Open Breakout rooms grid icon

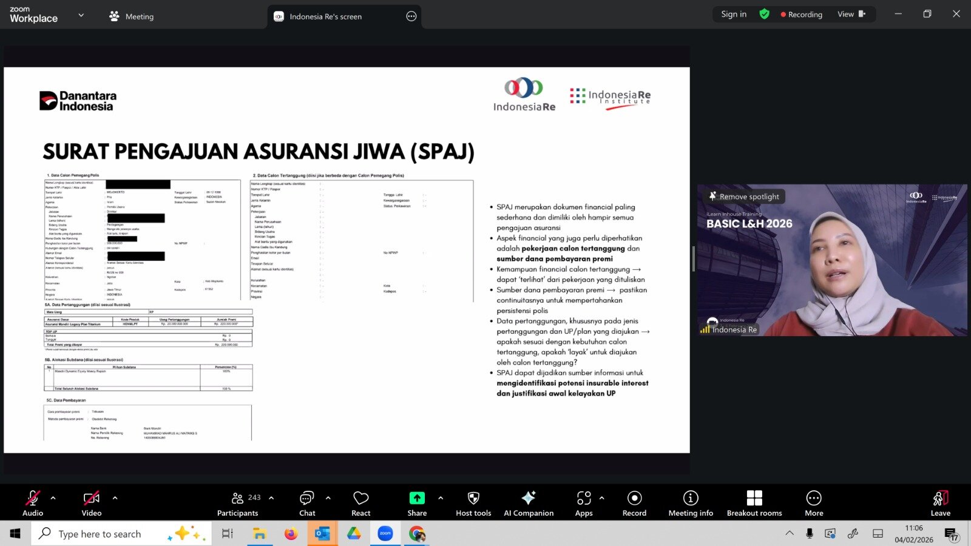[754, 503]
